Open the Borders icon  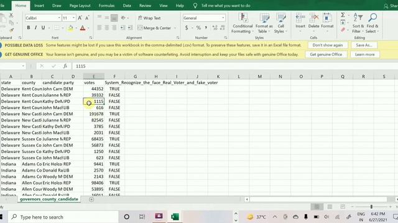pyautogui.click(x=57, y=28)
